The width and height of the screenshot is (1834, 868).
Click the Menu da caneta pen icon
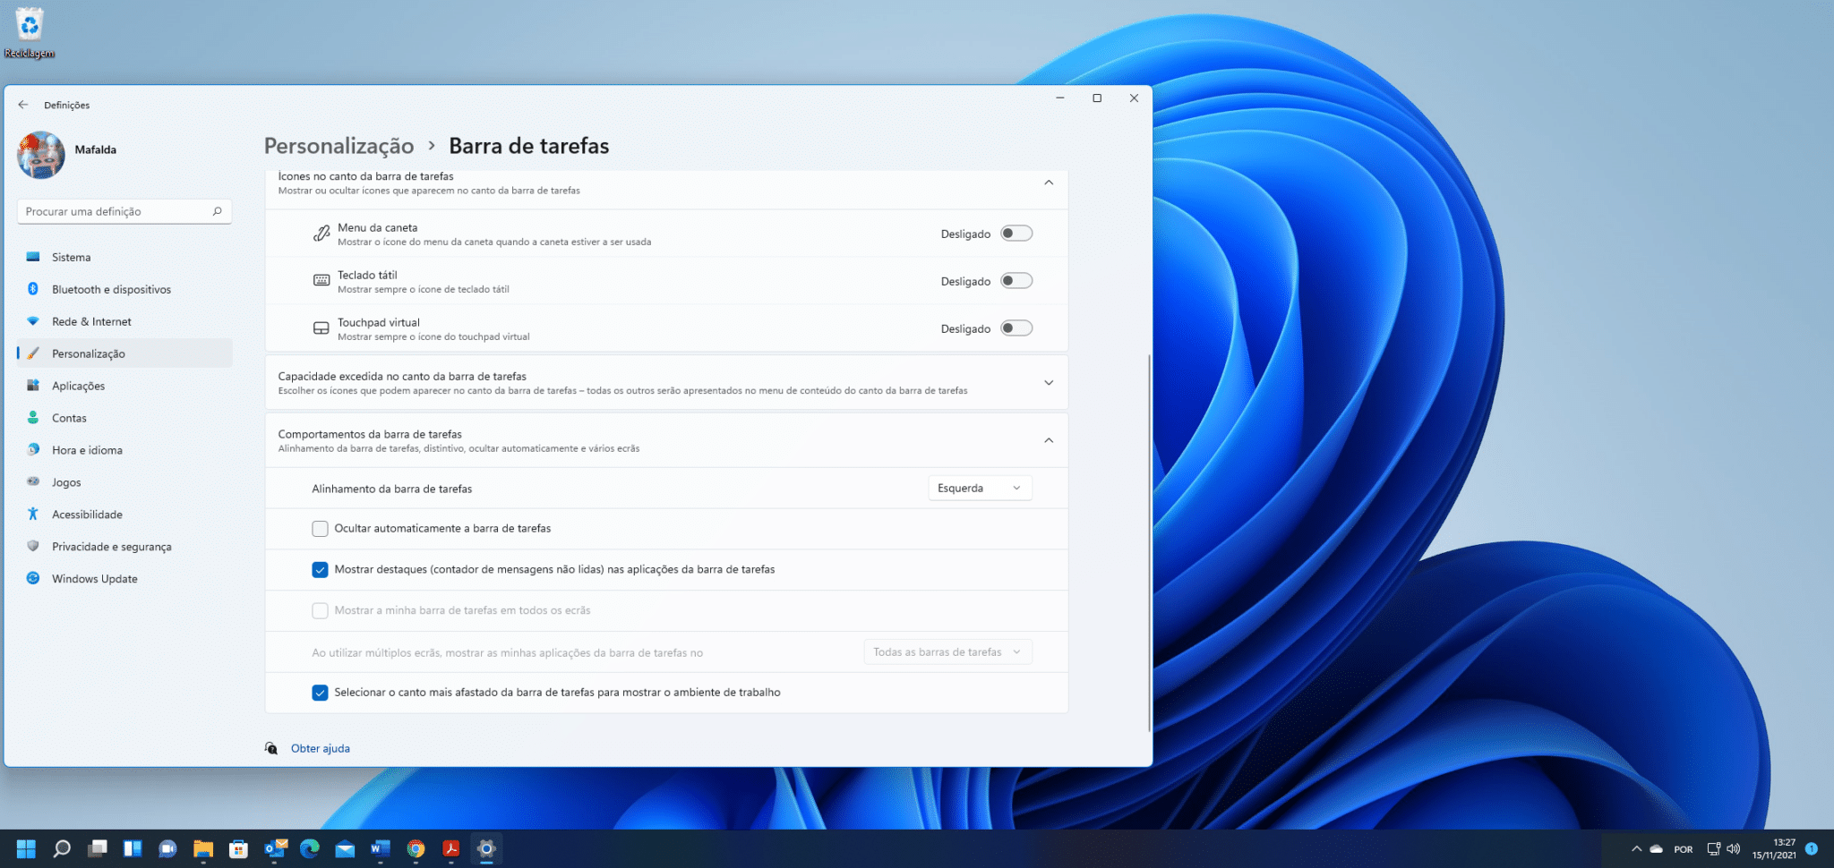(321, 234)
